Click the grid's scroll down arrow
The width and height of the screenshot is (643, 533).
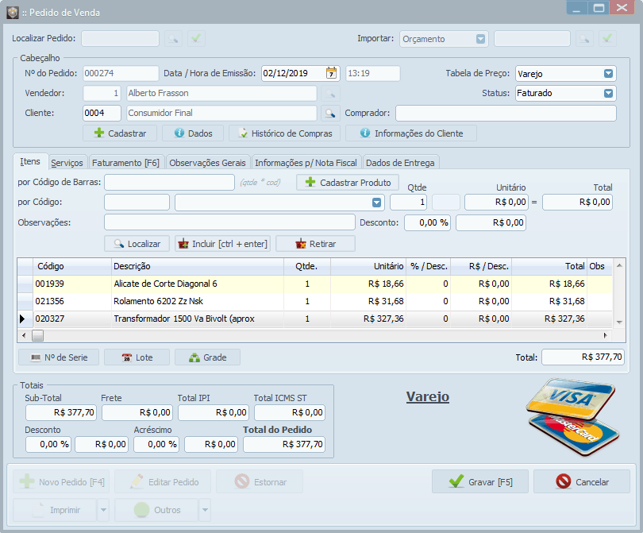click(619, 322)
